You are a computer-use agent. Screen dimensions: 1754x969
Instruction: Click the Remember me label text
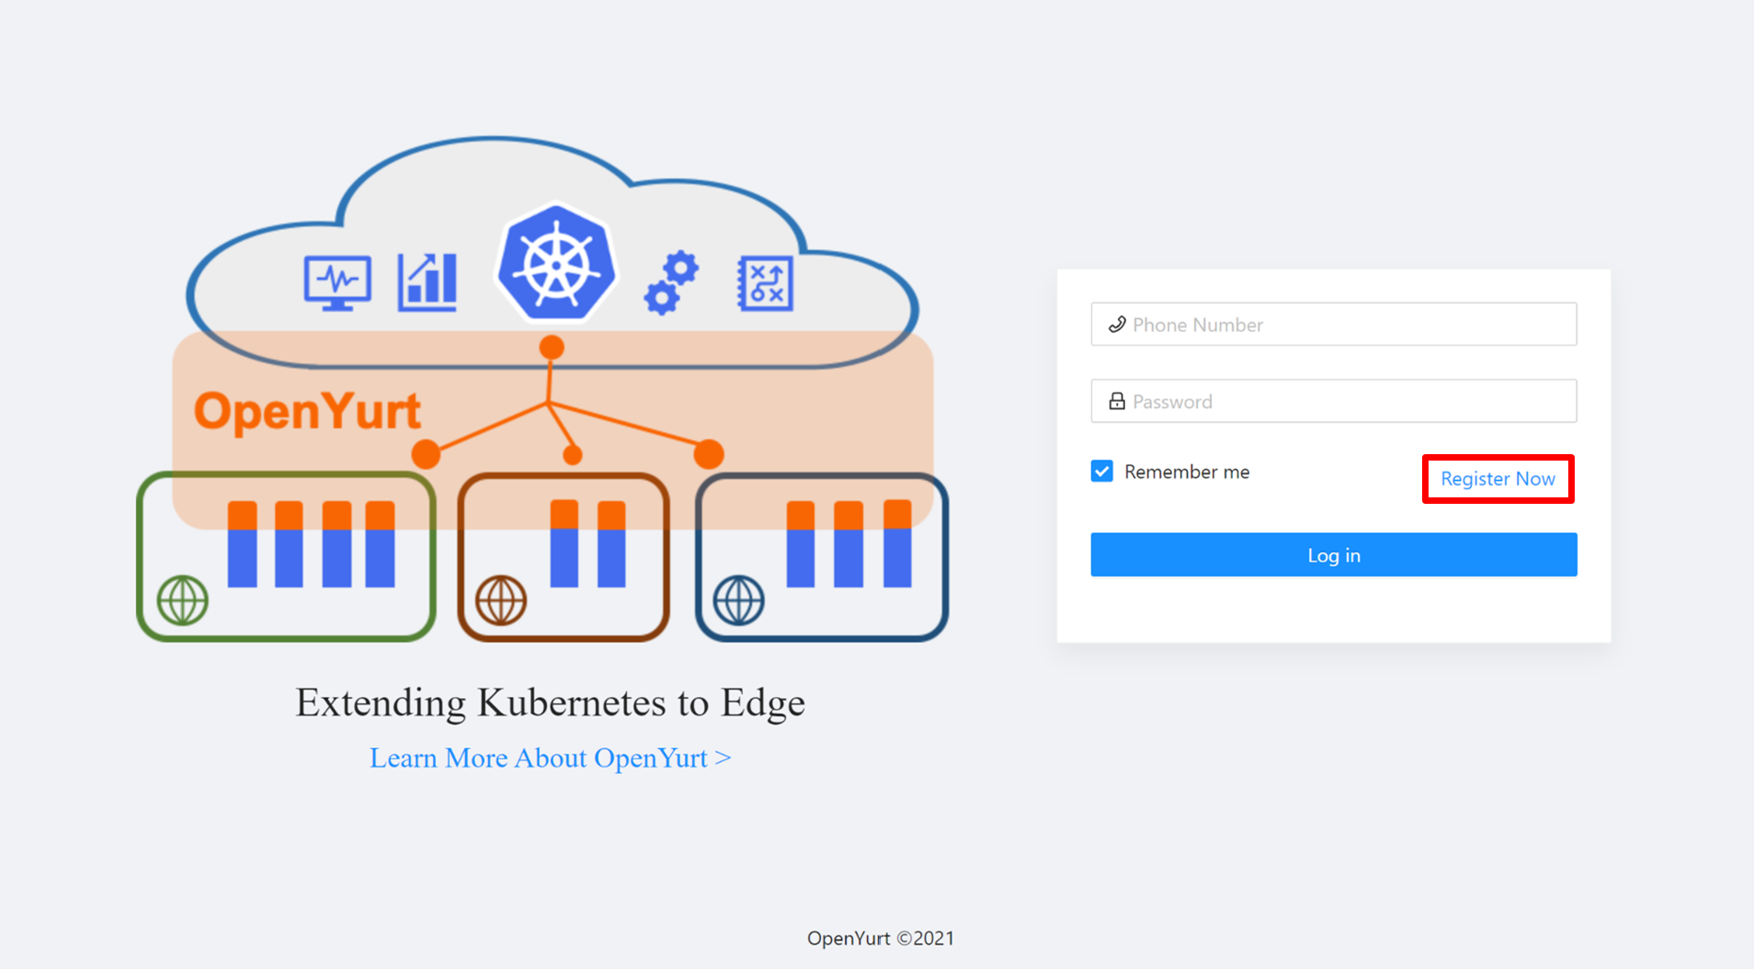pos(1187,472)
